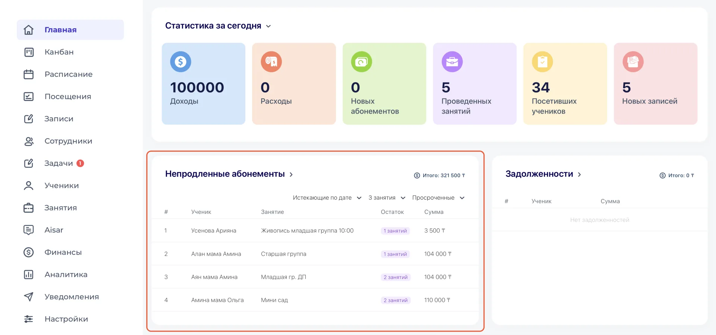Click the home icon beside Главная

pos(29,30)
